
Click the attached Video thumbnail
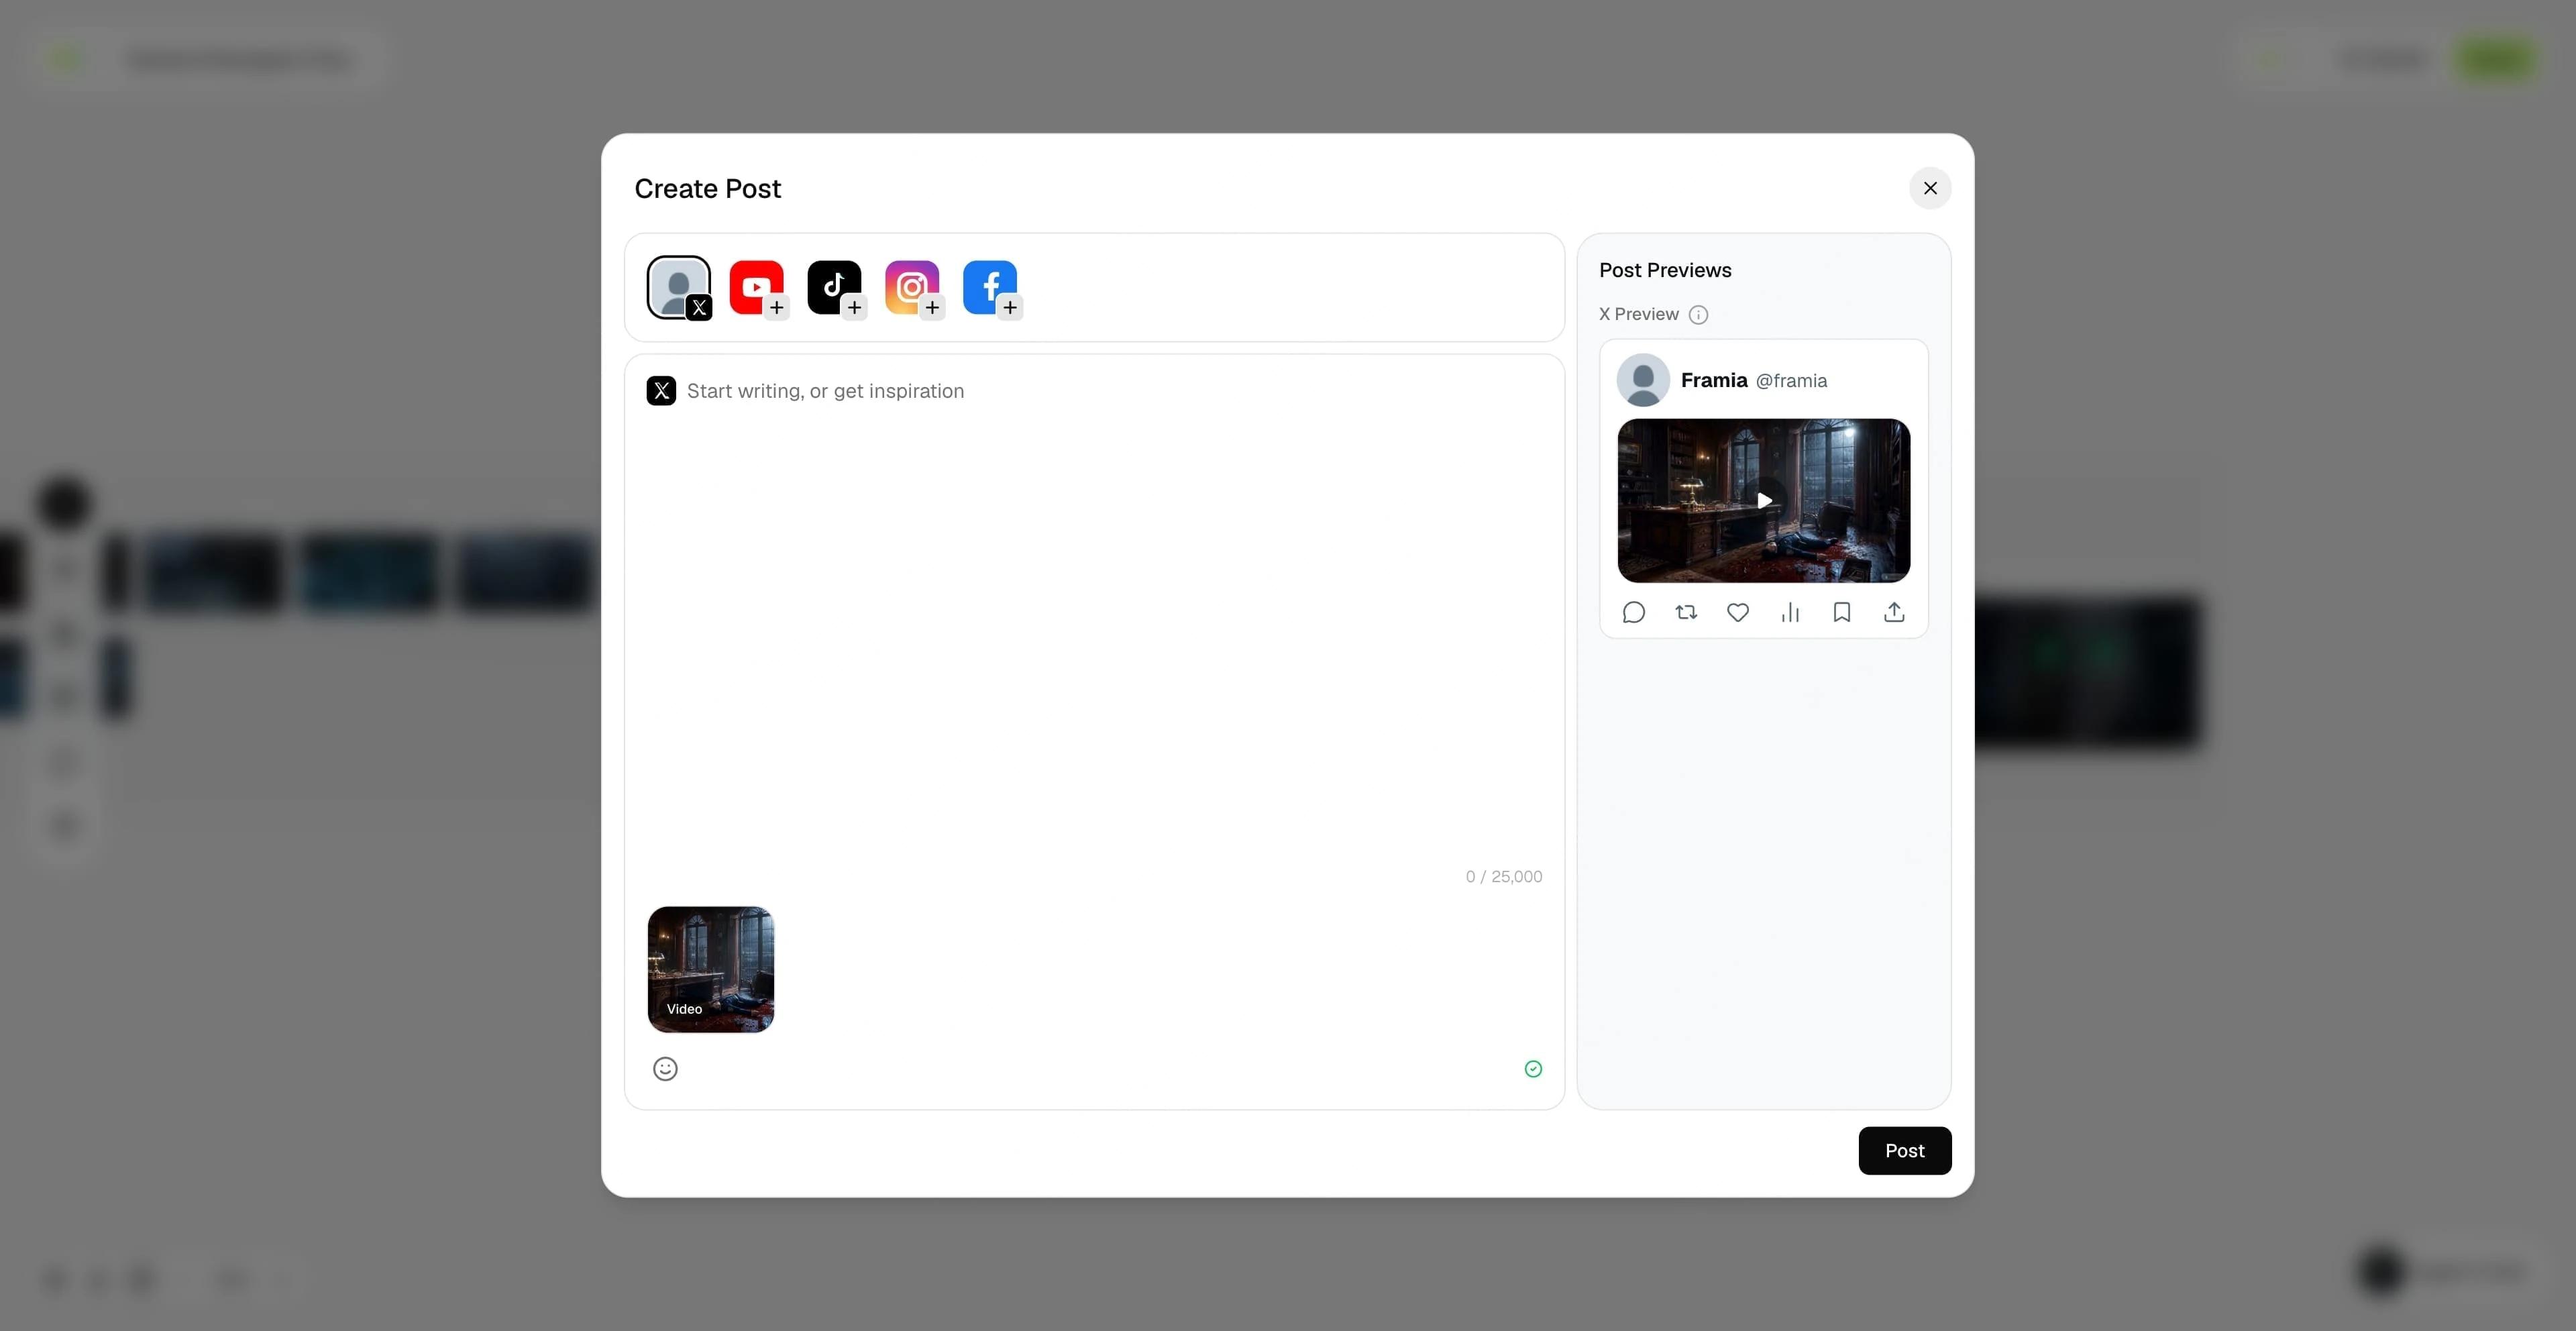[711, 969]
